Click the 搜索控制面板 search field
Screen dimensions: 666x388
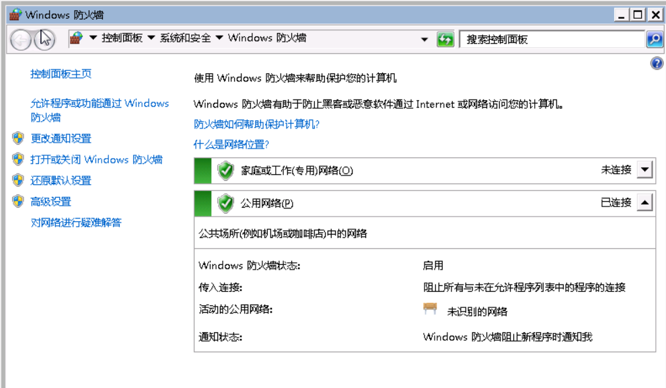pyautogui.click(x=552, y=40)
